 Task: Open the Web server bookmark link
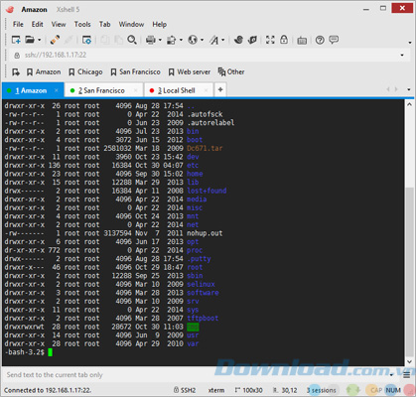190,71
